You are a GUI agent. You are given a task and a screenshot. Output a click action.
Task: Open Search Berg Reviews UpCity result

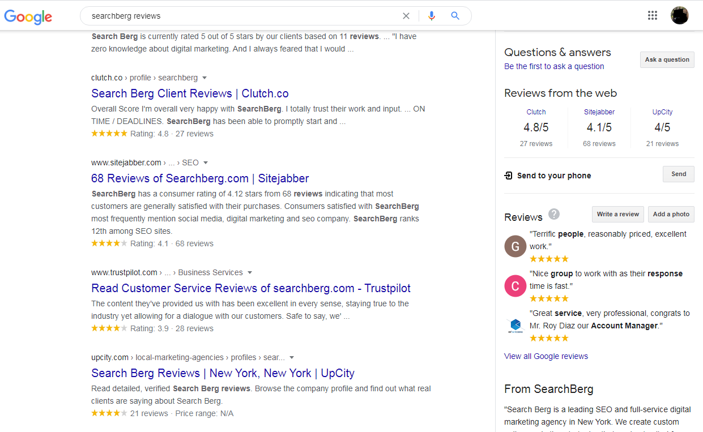click(x=223, y=373)
